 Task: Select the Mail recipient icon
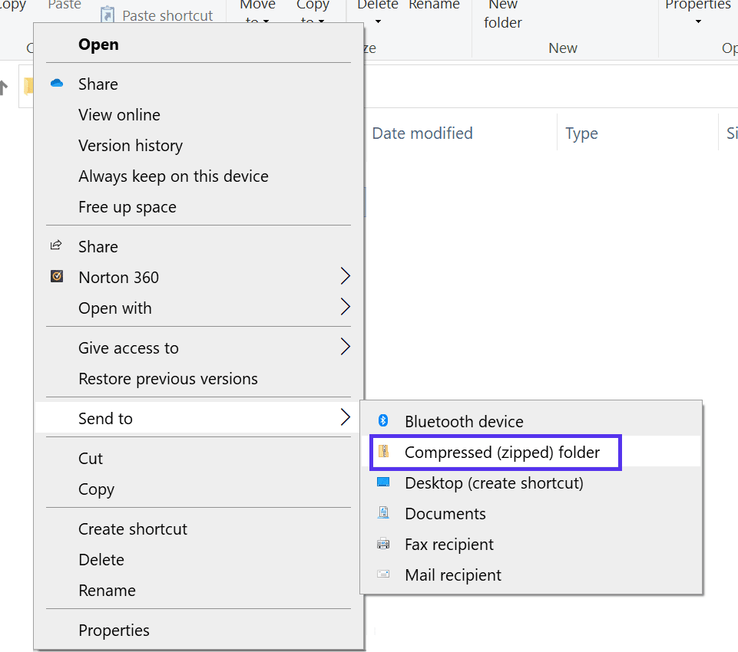tap(382, 575)
